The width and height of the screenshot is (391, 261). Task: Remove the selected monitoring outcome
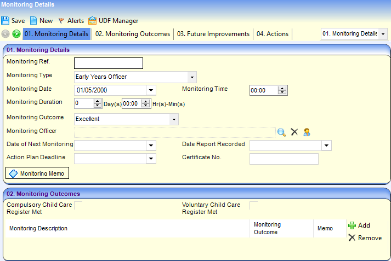[x=365, y=238]
